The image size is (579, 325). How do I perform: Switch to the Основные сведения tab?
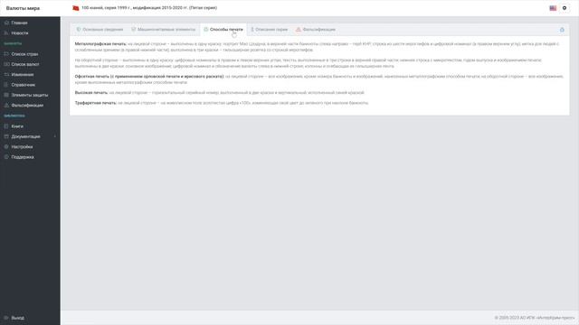(100, 30)
